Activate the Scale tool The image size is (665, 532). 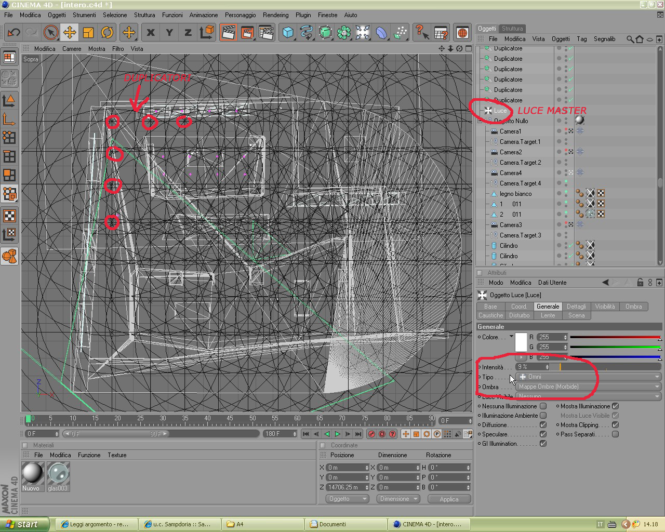click(x=88, y=33)
